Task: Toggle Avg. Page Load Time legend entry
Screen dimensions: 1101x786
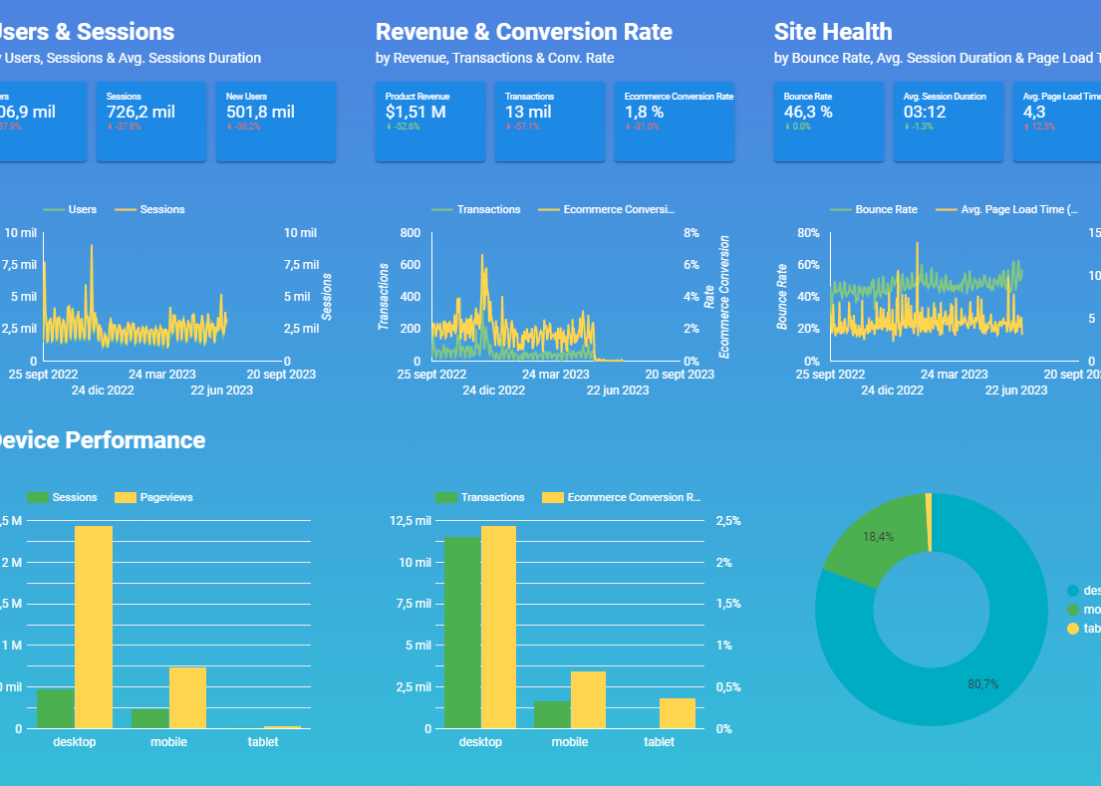Action: pyautogui.click(x=1007, y=209)
